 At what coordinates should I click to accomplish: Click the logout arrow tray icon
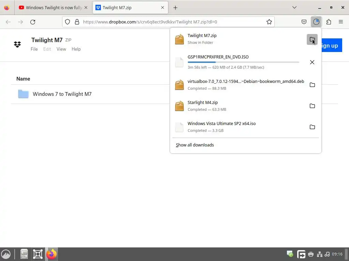click(301, 254)
